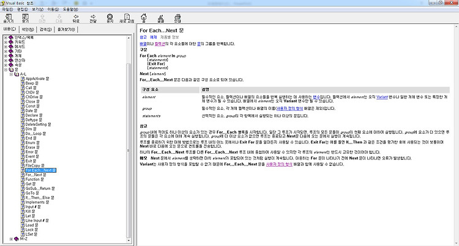
Task: Open the 파일 menu
Action: click(x=7, y=9)
